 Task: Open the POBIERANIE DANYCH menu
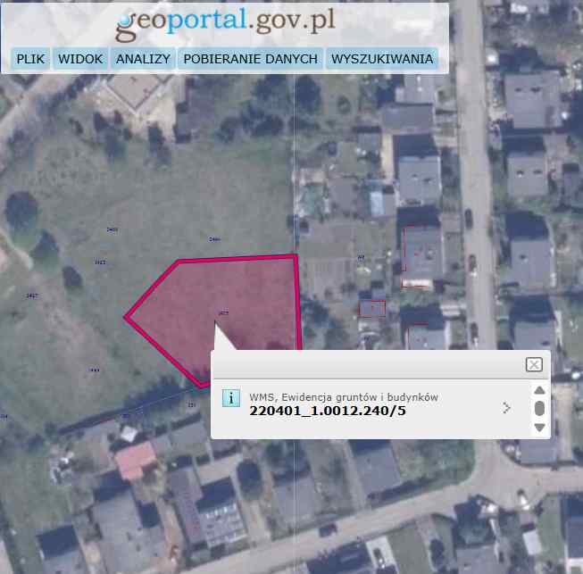pos(251,59)
